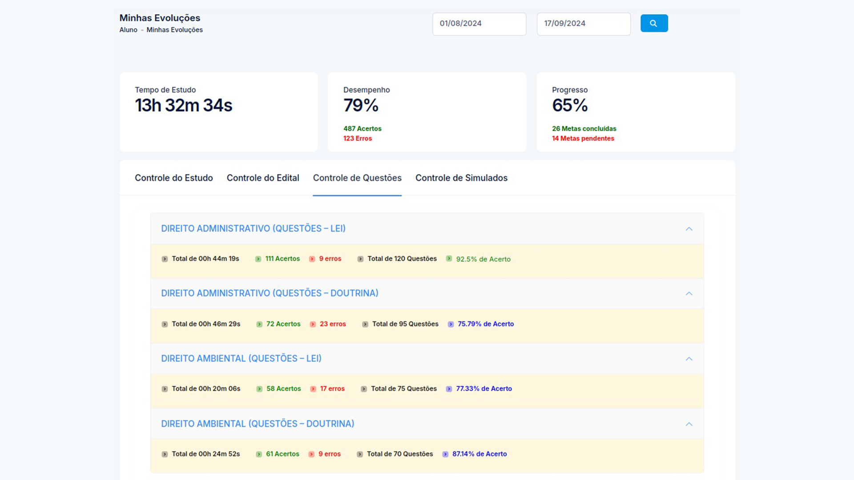The height and width of the screenshot is (480, 854).
Task: Collapse Direito Ambiental (Questões – Lei) chevron
Action: pyautogui.click(x=689, y=359)
